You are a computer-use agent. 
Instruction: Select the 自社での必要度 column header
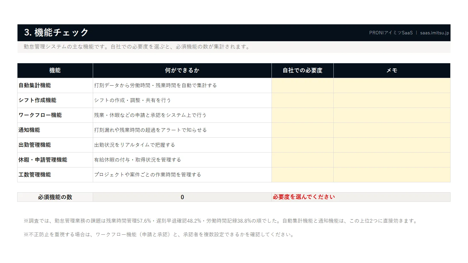302,70
